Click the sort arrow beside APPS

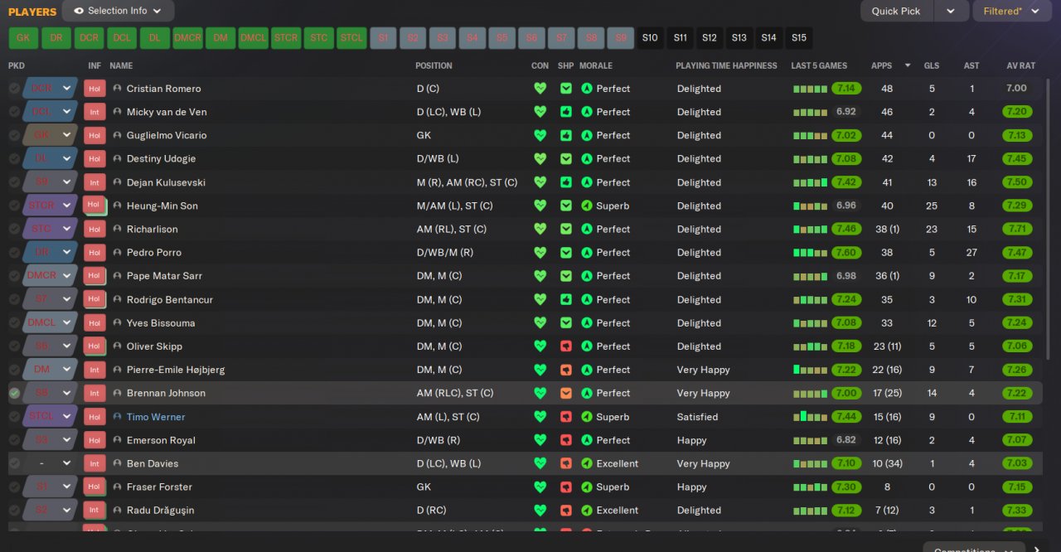(908, 65)
